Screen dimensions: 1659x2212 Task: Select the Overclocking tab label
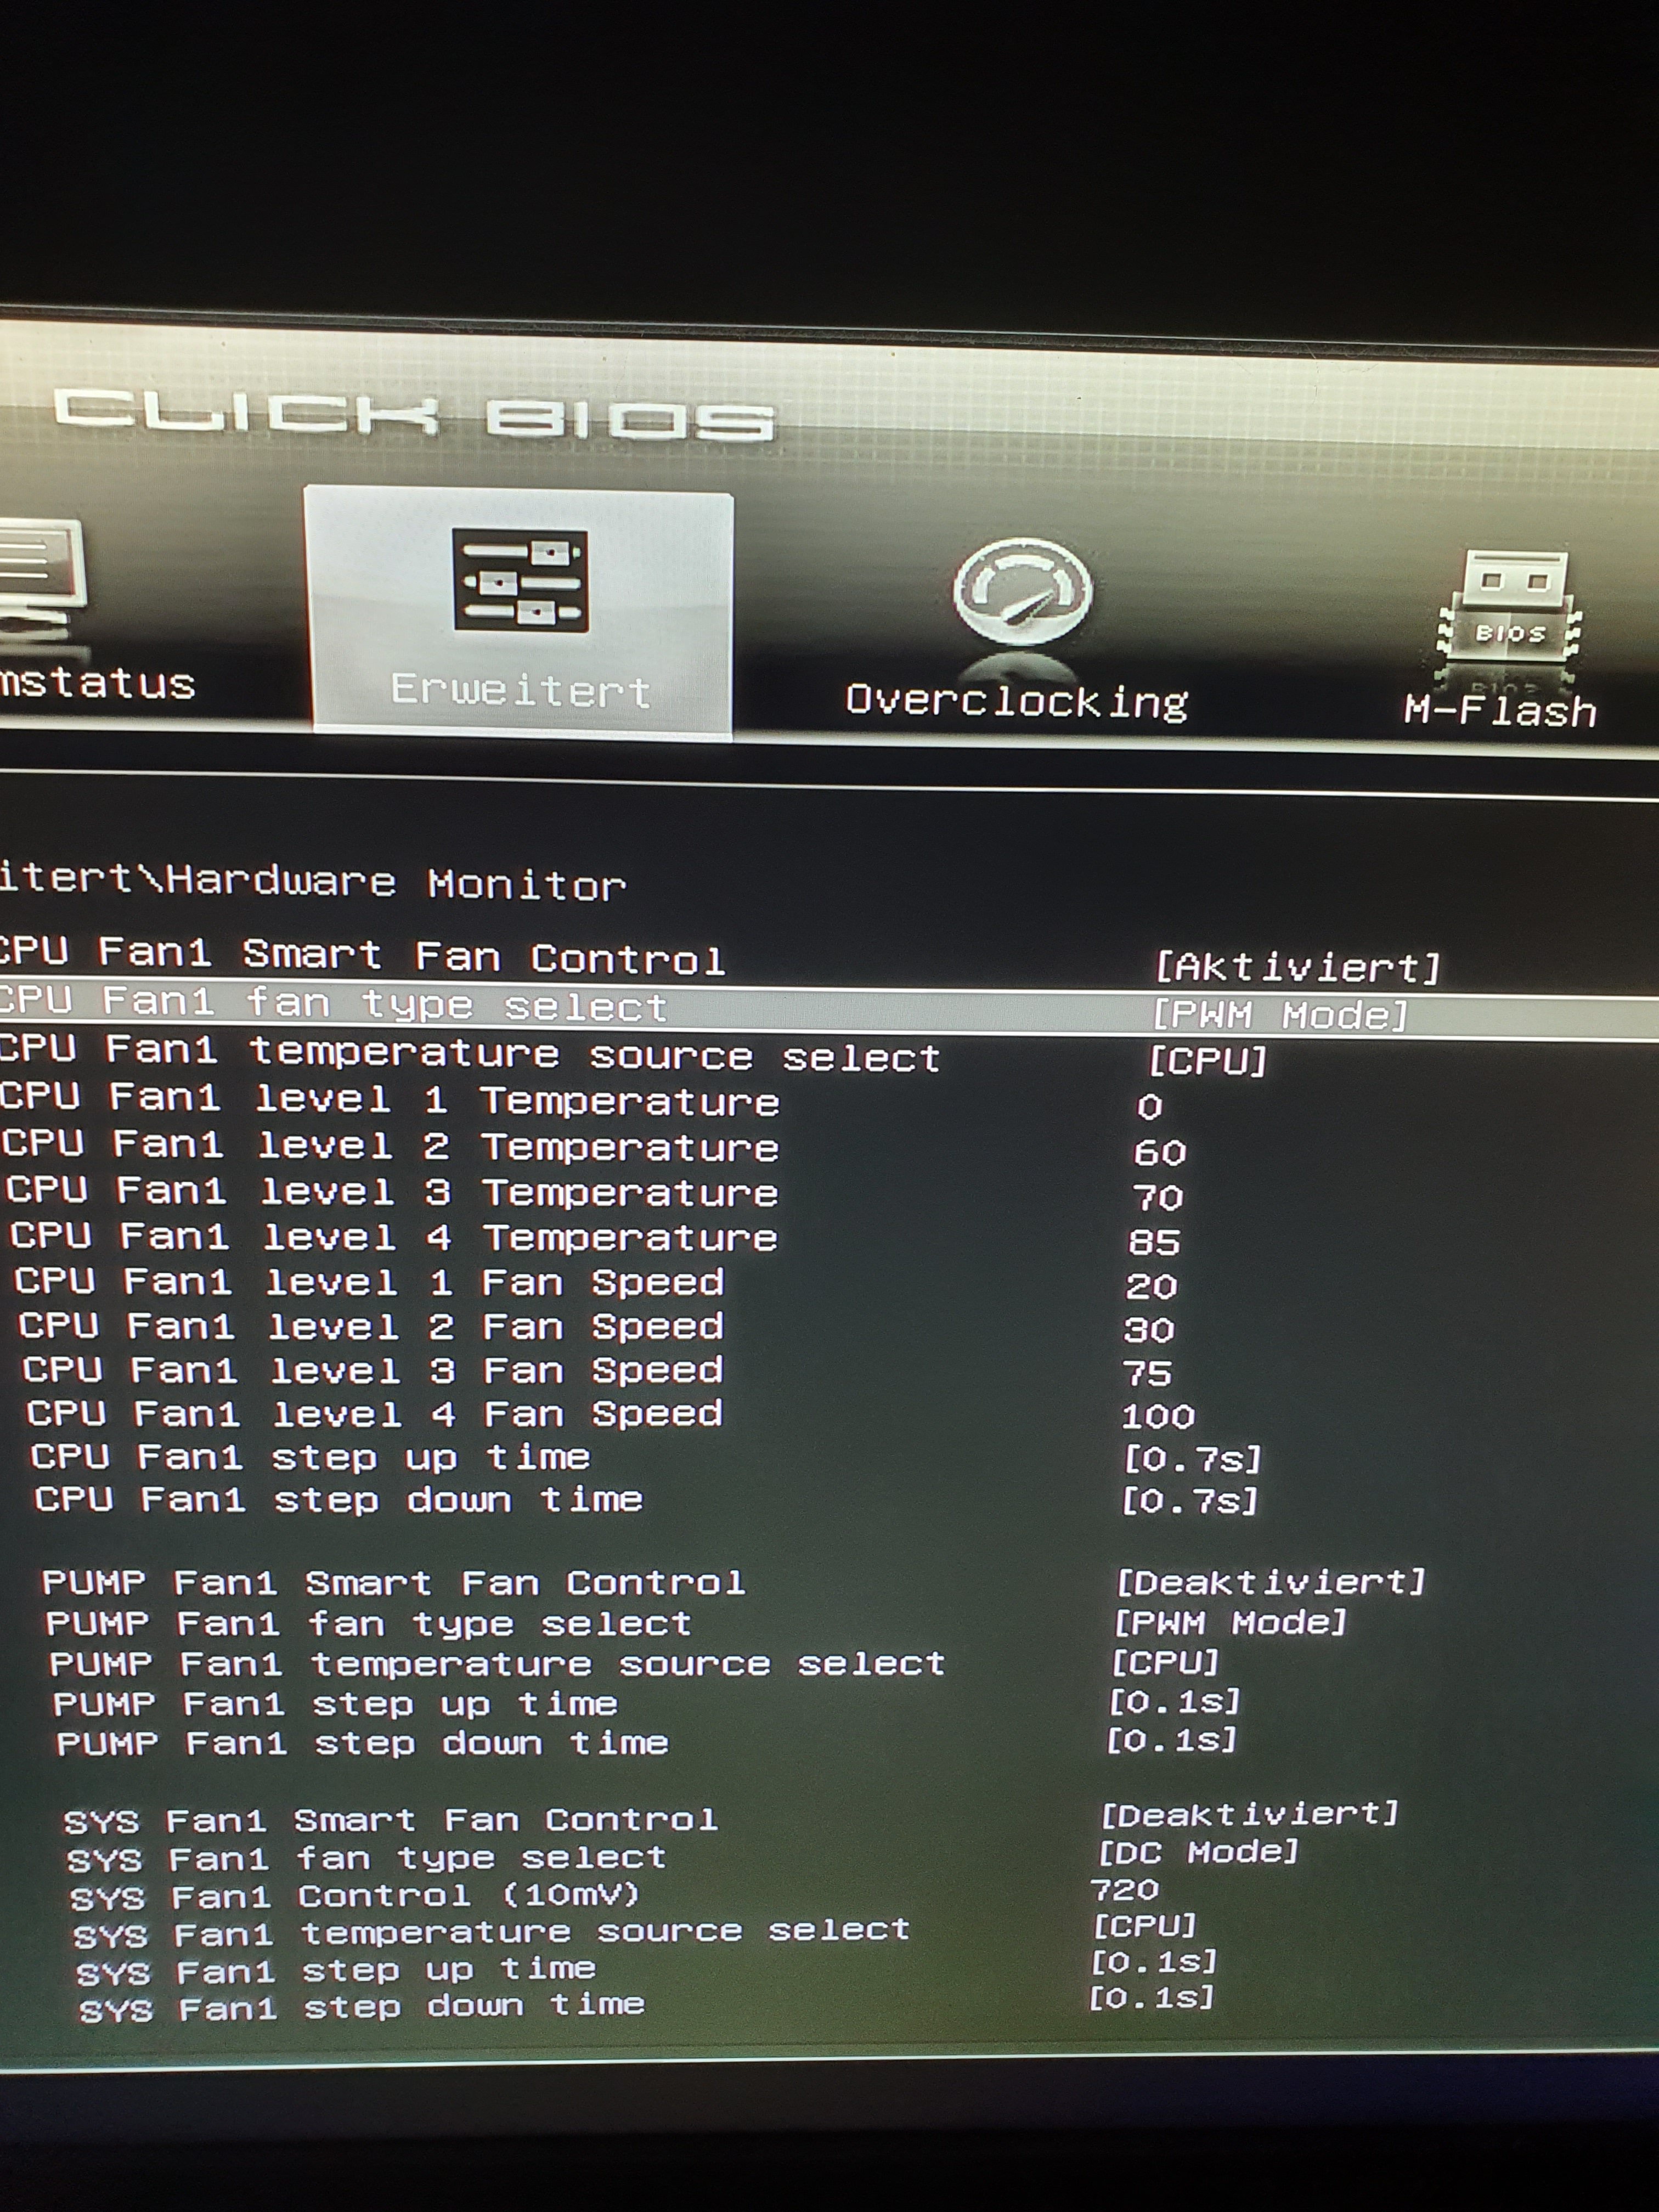[x=1016, y=701]
